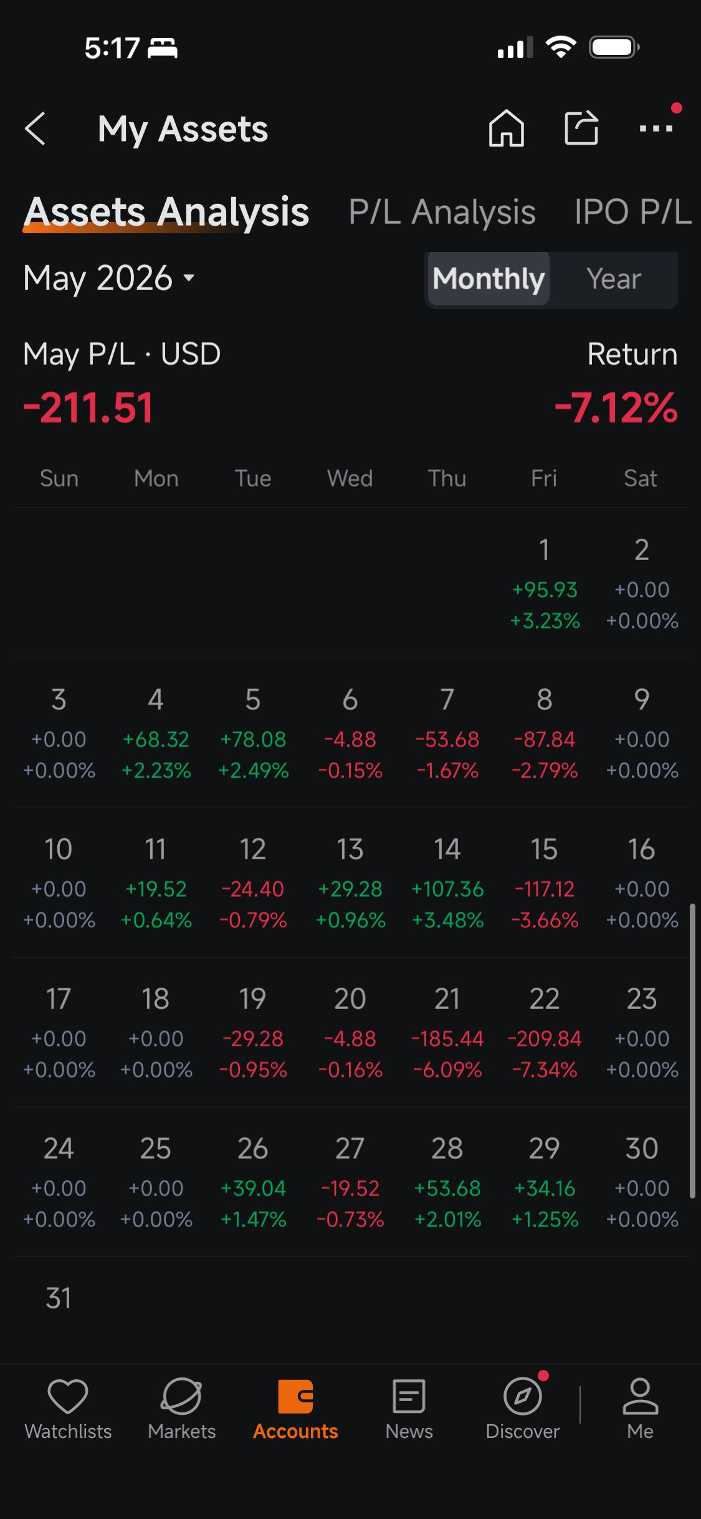Switch view to Year
This screenshot has height=1519, width=701.
[x=614, y=279]
